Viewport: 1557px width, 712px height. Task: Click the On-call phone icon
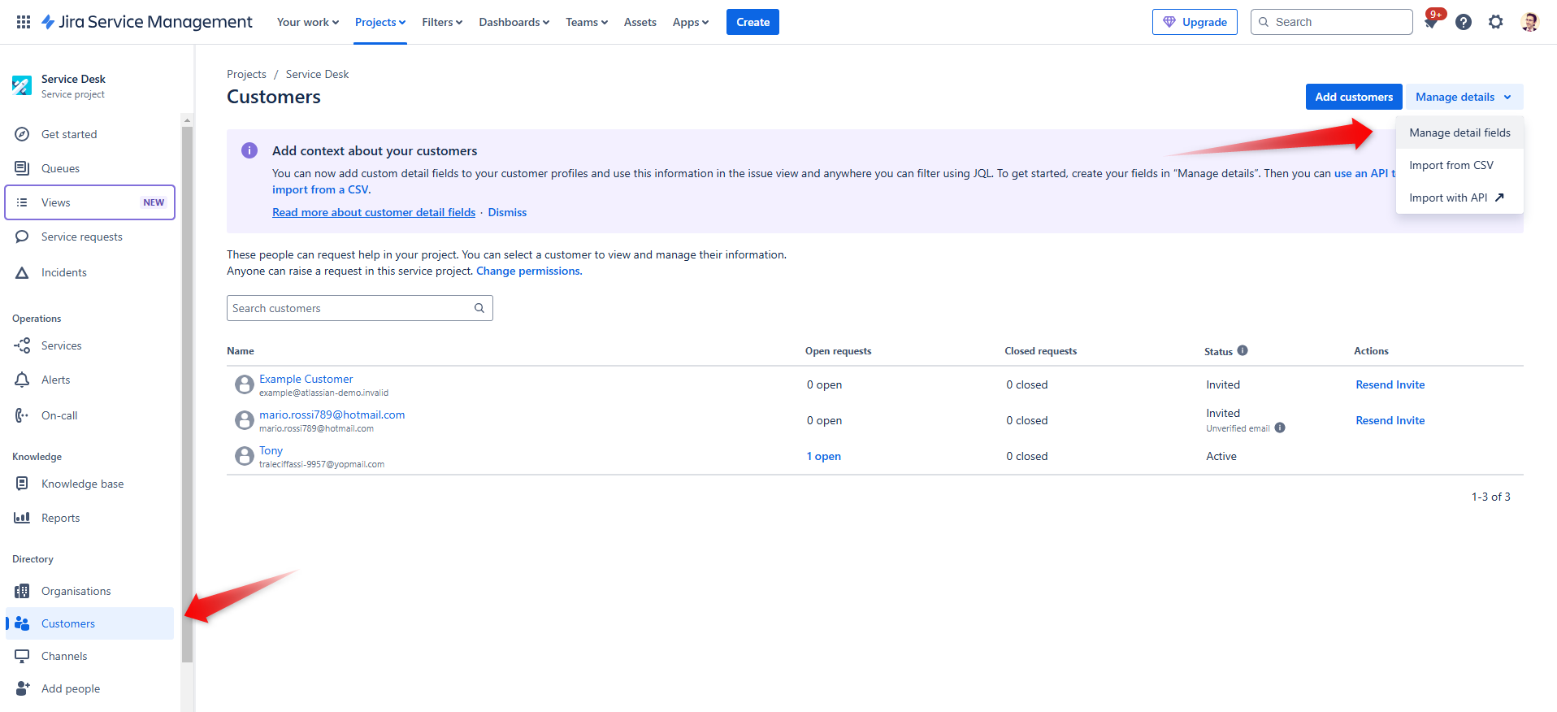pyautogui.click(x=23, y=415)
